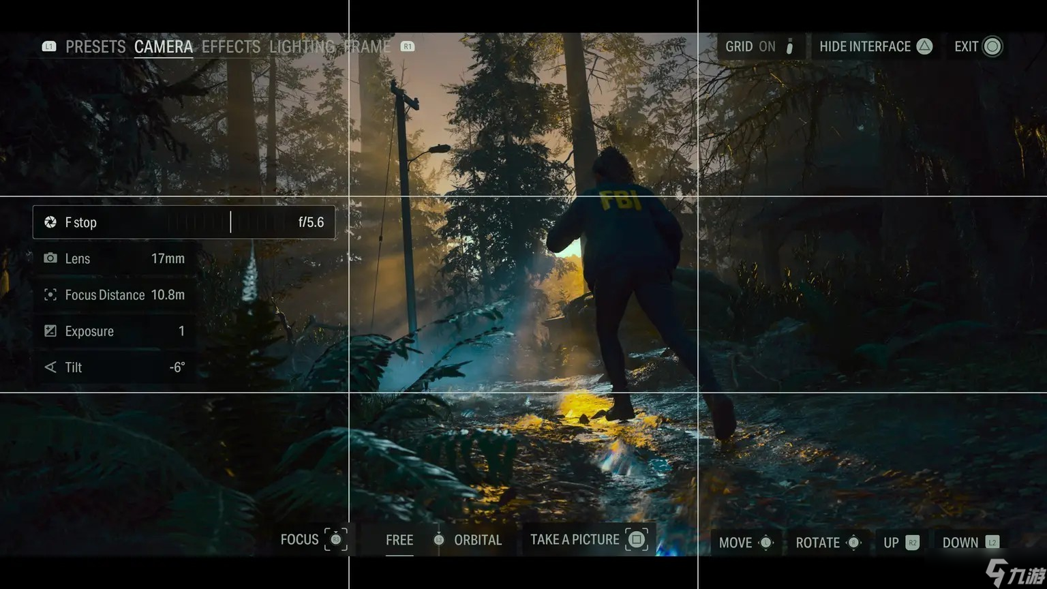Click the Focus button
Viewport: 1047px width, 589px height.
coord(314,539)
